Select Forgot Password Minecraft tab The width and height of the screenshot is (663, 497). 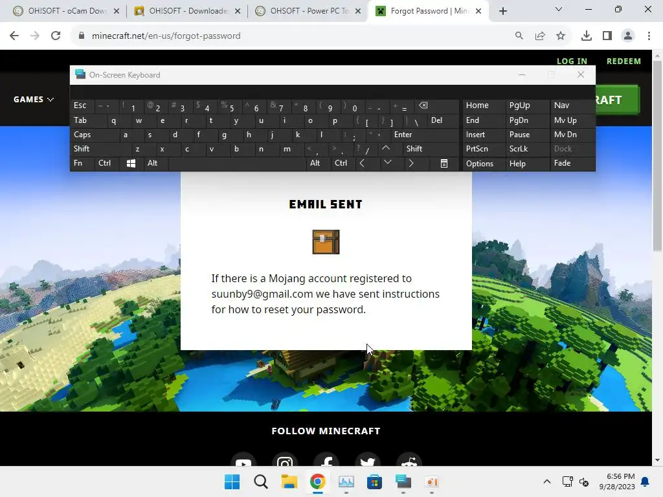click(427, 11)
